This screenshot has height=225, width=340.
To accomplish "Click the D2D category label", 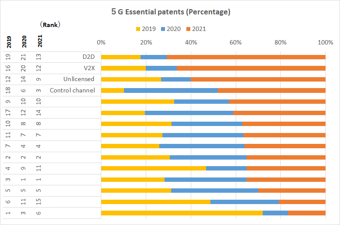I will (x=88, y=57).
